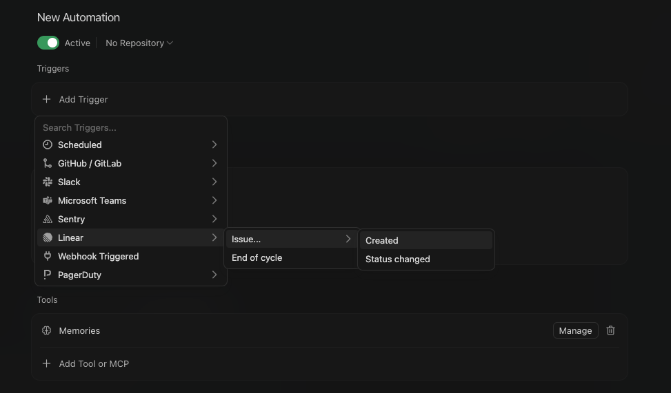
Task: Select the Scheduled trigger option
Action: (130, 145)
